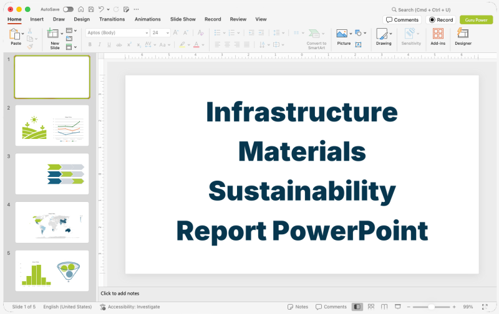This screenshot has width=499, height=314.
Task: Click the Guru Power button
Action: [x=476, y=20]
